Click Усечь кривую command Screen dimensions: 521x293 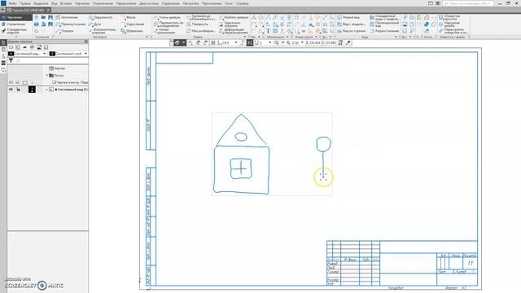(168, 17)
